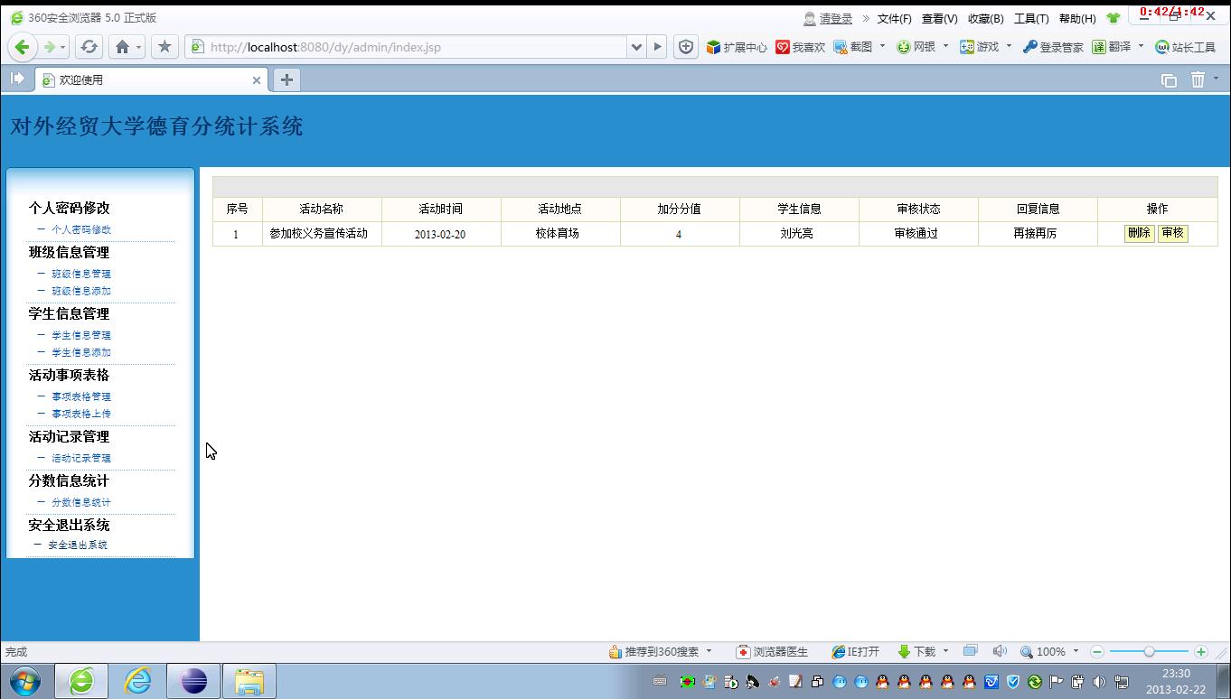Close the 欢迎使用 tab
1231x699 pixels.
[x=256, y=80]
